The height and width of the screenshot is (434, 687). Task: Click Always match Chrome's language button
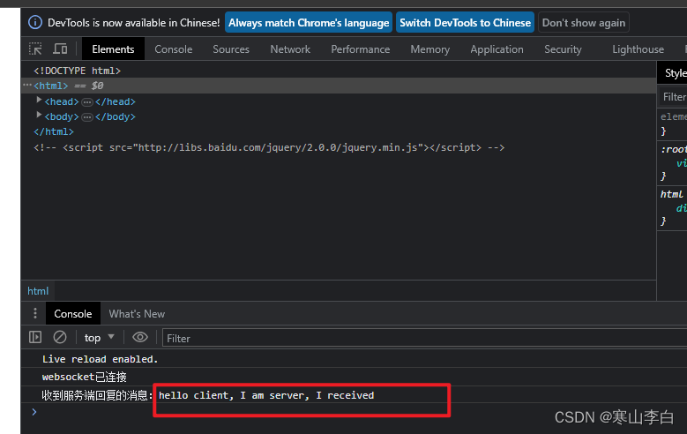[x=309, y=22]
